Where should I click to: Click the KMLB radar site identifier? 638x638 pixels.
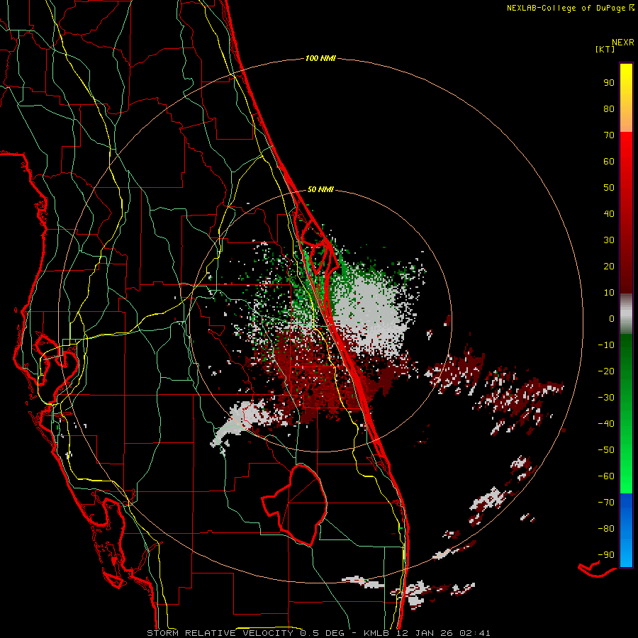[x=376, y=633]
